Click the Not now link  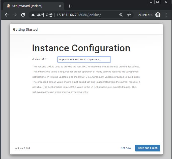pyautogui.click(x=126, y=148)
